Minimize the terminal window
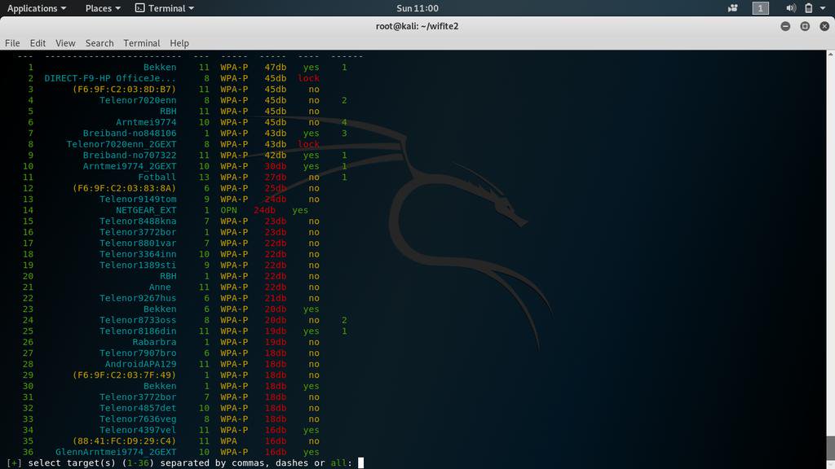 click(x=785, y=26)
